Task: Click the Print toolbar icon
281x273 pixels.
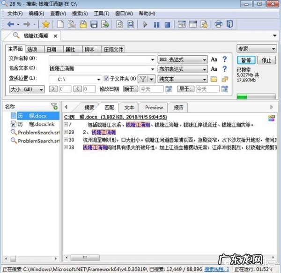Action: pyautogui.click(x=218, y=24)
